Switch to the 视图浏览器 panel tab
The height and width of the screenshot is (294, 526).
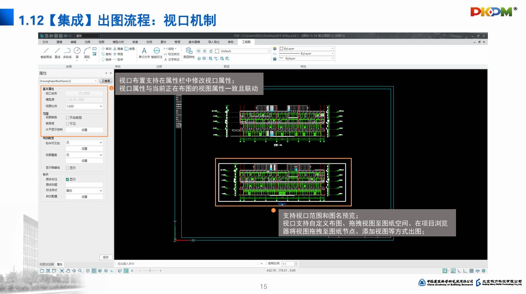[47, 264]
